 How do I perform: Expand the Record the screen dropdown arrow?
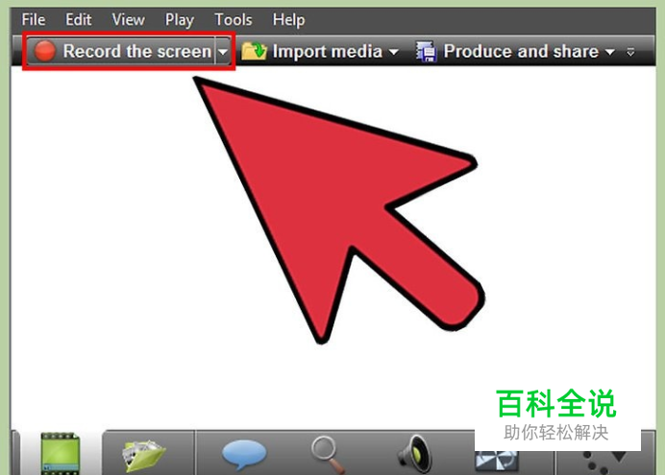point(223,52)
